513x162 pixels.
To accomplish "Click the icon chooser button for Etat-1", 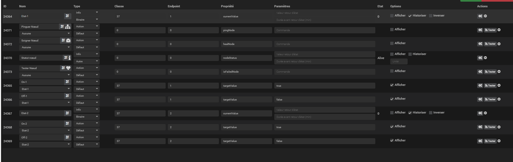I will pyautogui.click(x=67, y=16).
